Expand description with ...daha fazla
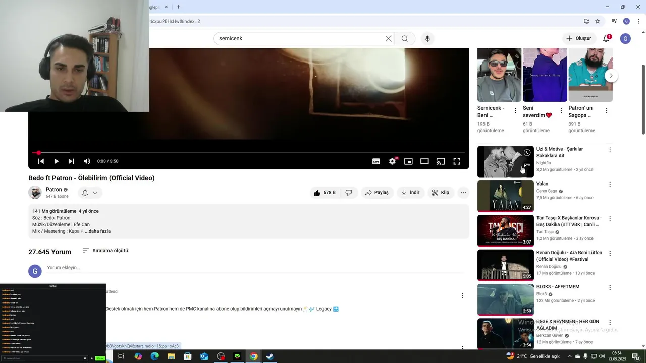The image size is (646, 363). (x=97, y=231)
